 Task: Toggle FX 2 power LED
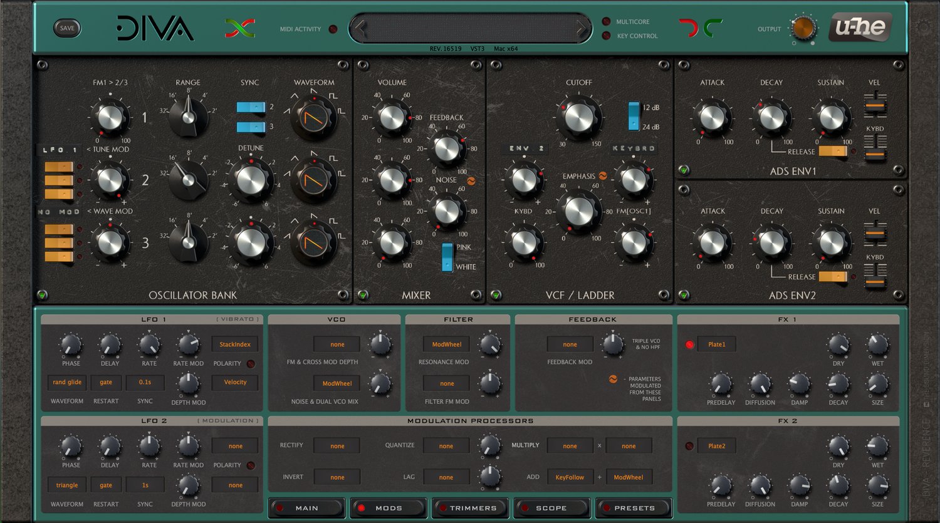click(x=689, y=446)
